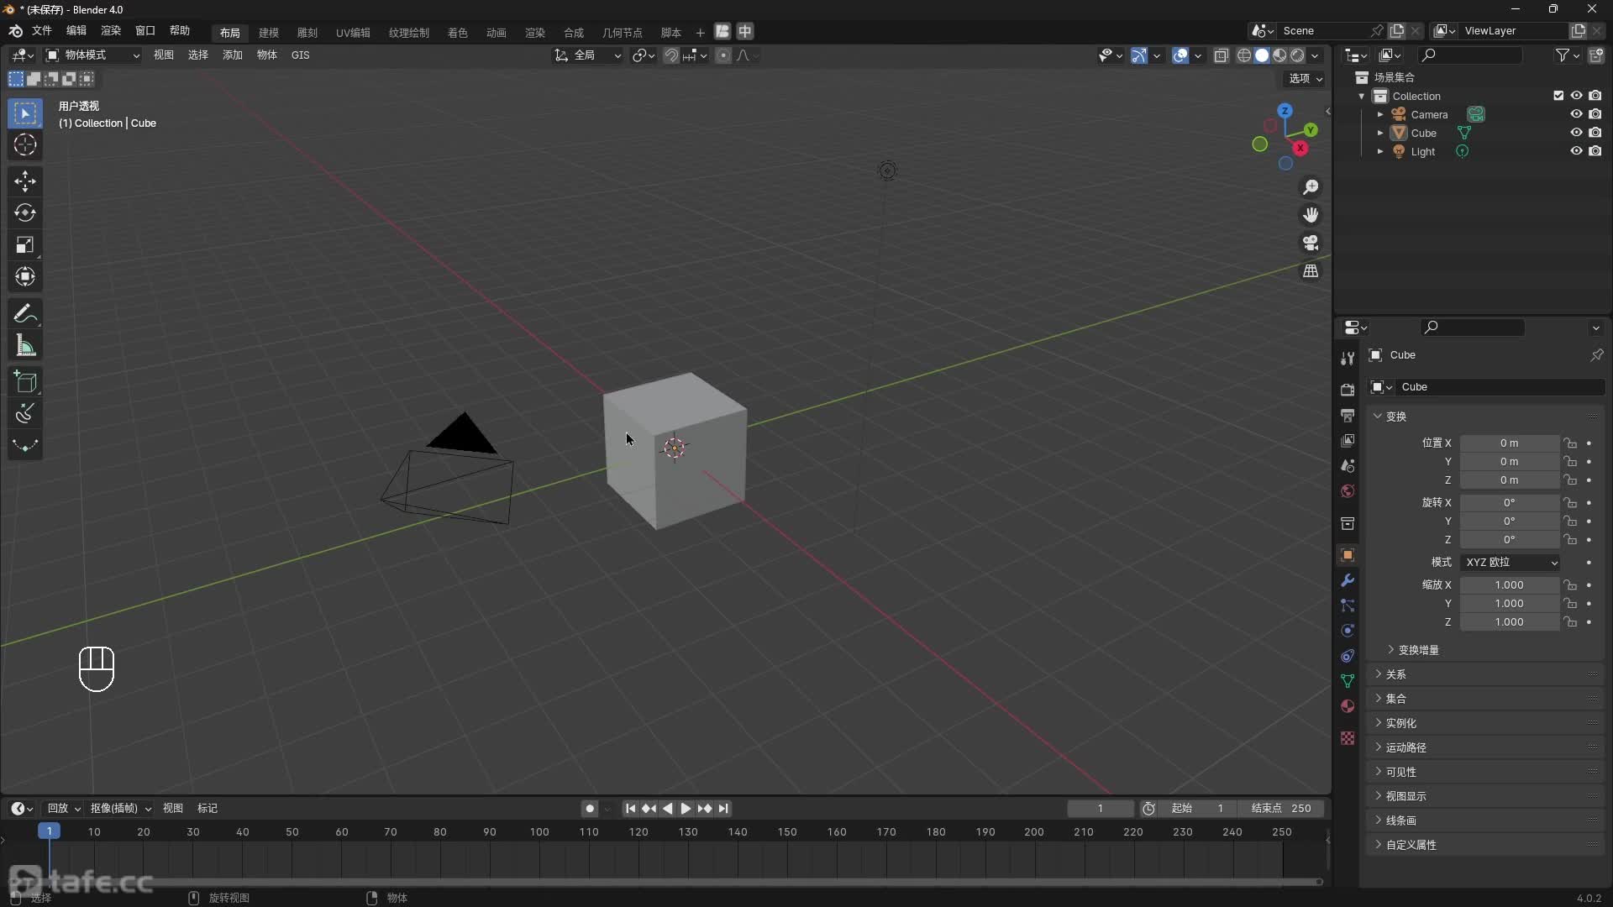Select the Transform tool

(x=25, y=277)
